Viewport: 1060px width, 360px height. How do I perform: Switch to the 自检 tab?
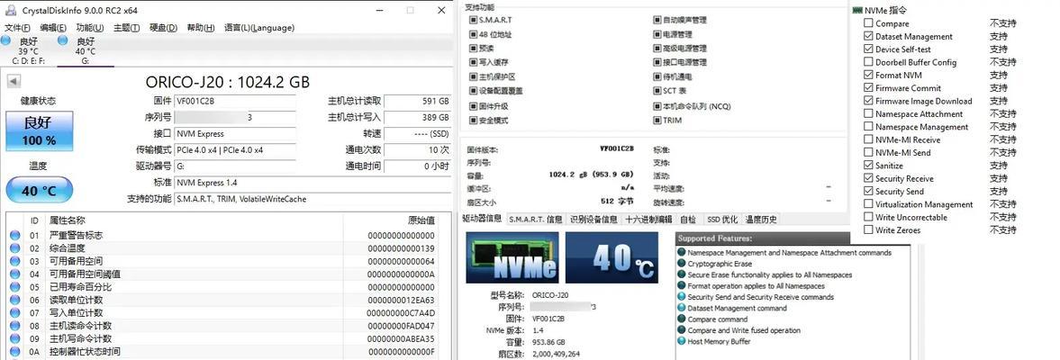(688, 219)
